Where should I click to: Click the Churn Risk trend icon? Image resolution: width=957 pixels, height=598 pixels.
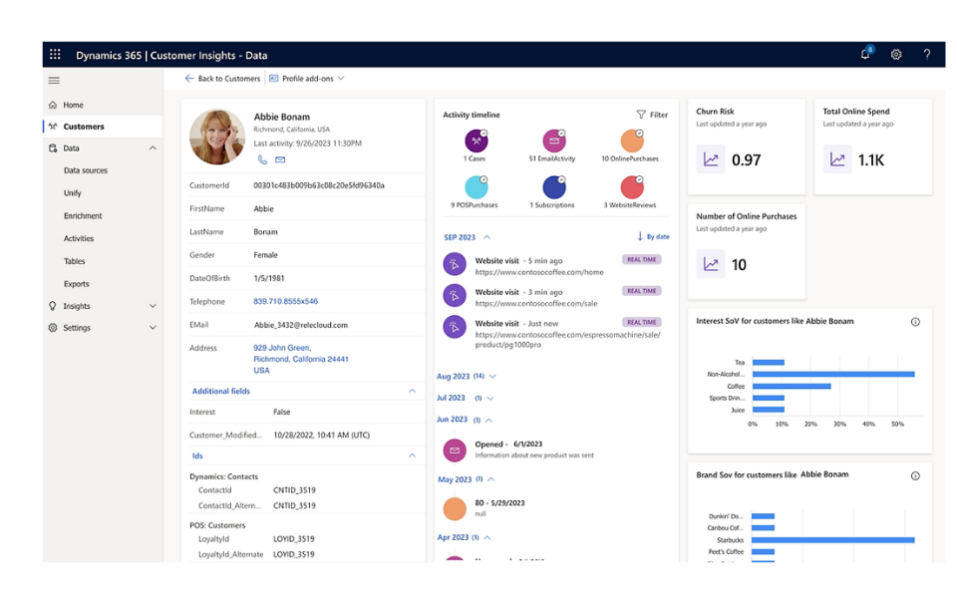(711, 159)
